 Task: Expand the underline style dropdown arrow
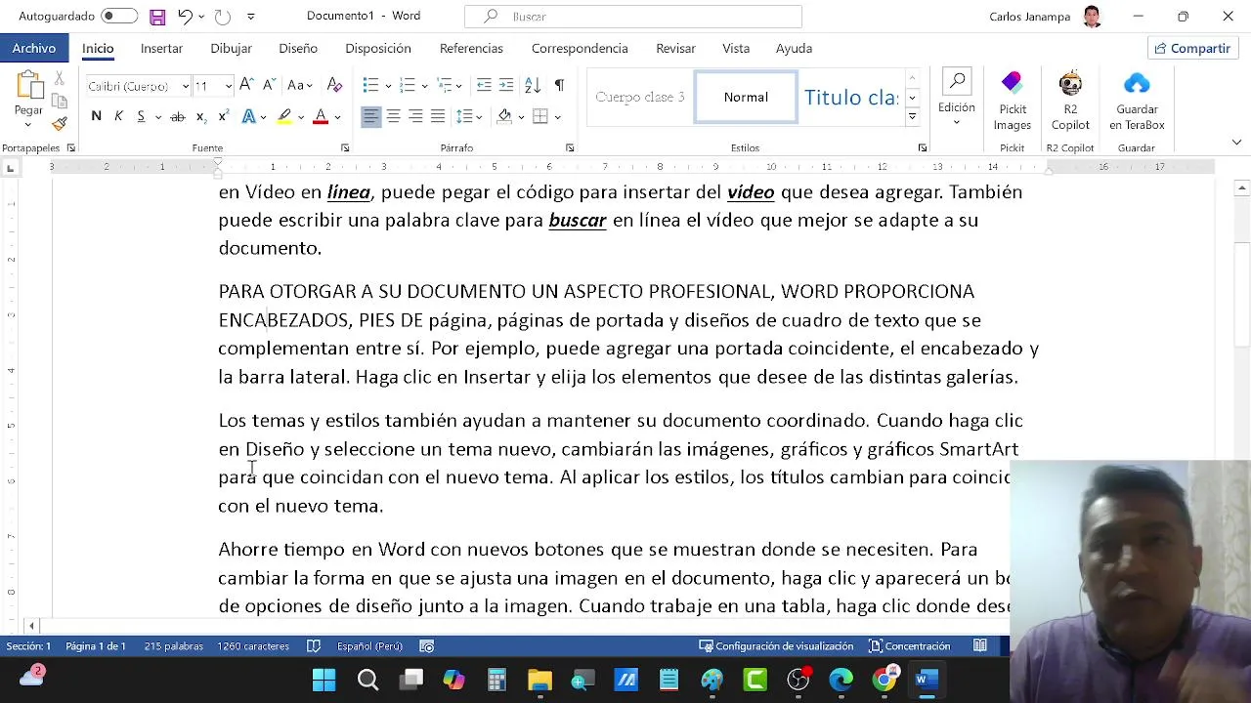click(x=157, y=116)
